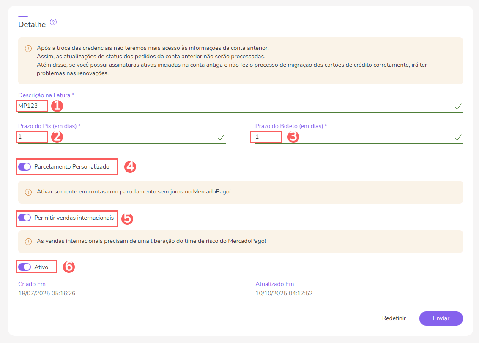Click the help icon beside Detalhe
This screenshot has height=343, width=479.
53,22
